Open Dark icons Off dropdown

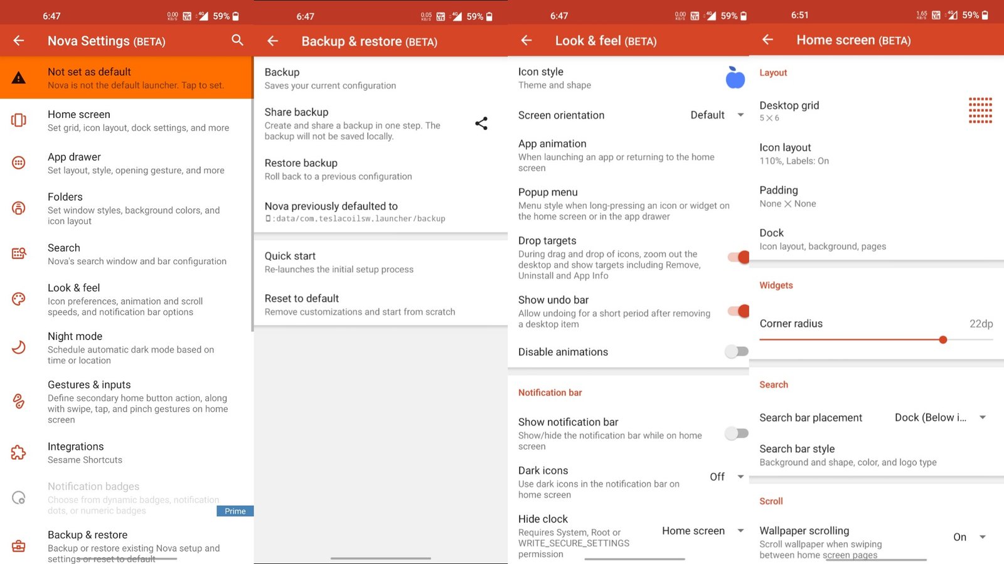(x=727, y=477)
